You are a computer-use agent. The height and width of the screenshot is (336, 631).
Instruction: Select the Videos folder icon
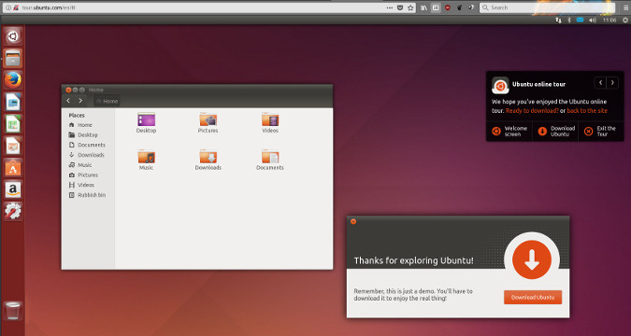coord(270,123)
